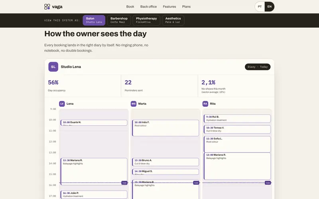Click the Rita column name

point(213,104)
